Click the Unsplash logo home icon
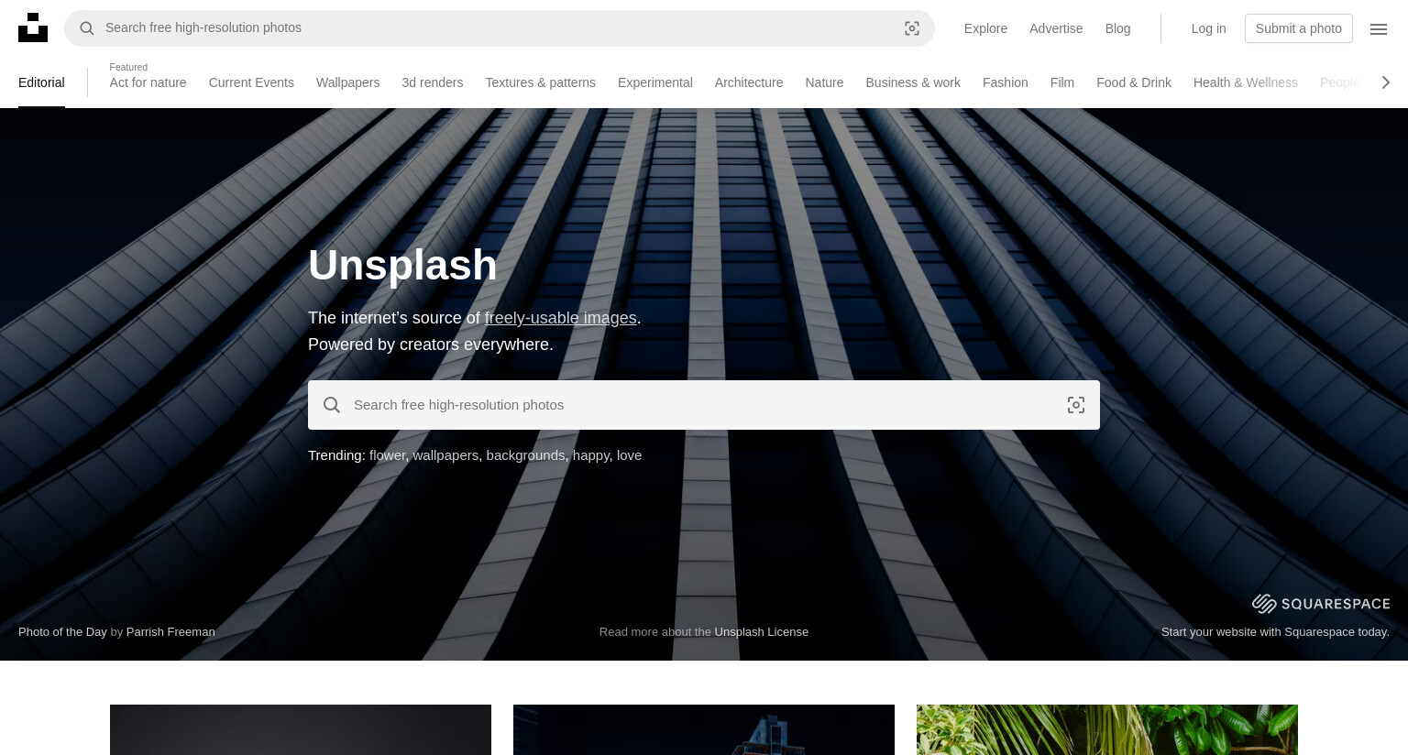1408x755 pixels. click(x=33, y=27)
